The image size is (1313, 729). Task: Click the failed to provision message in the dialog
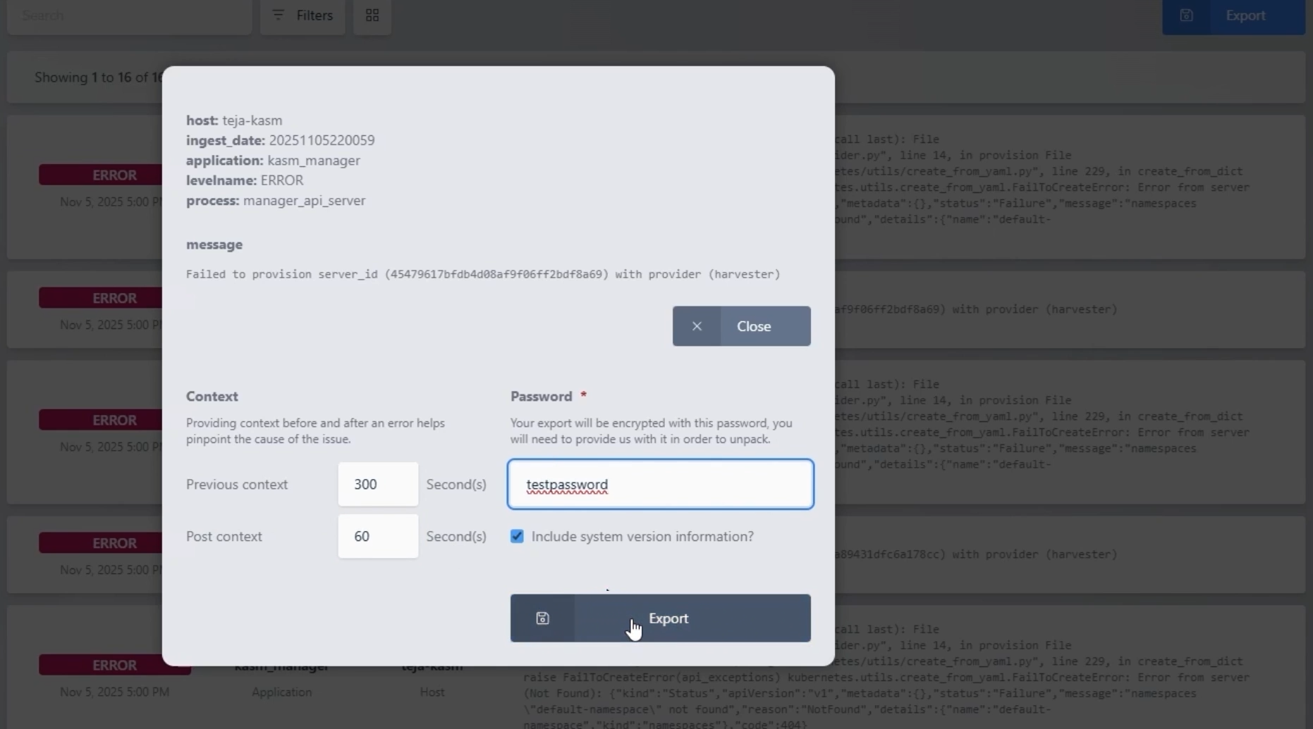[x=483, y=274]
